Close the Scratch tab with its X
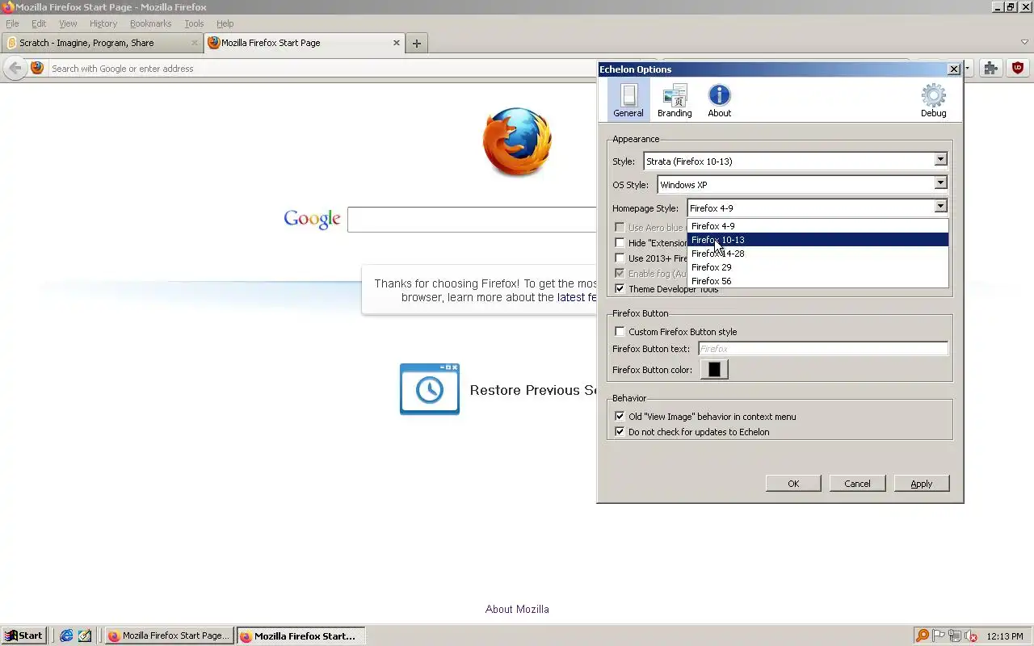 tap(195, 43)
